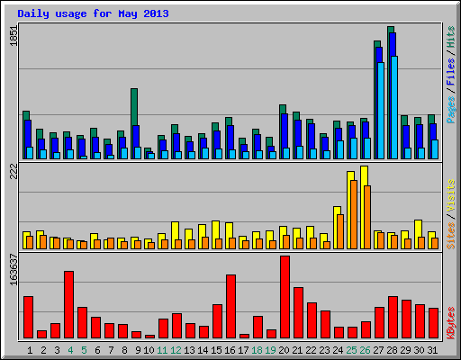The image size is (461, 360).
Task: Click green day label 11 on the x-axis
Action: tap(162, 350)
